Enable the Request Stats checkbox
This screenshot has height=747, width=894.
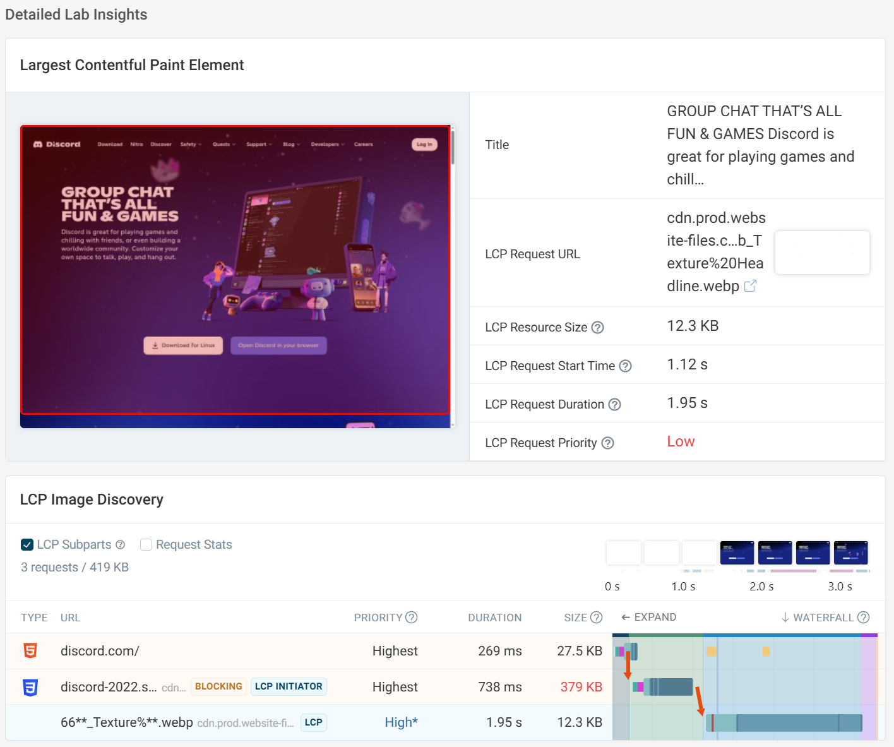(146, 544)
